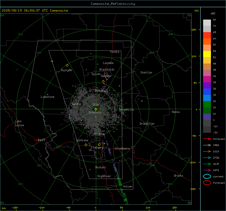The image size is (226, 211).
Task: Click the purple swatch in dBZ scale
Action: pos(207,85)
